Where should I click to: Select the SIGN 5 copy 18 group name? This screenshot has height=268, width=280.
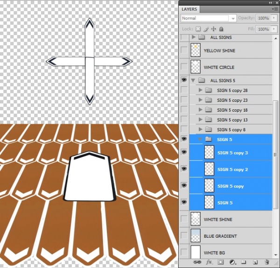232,110
